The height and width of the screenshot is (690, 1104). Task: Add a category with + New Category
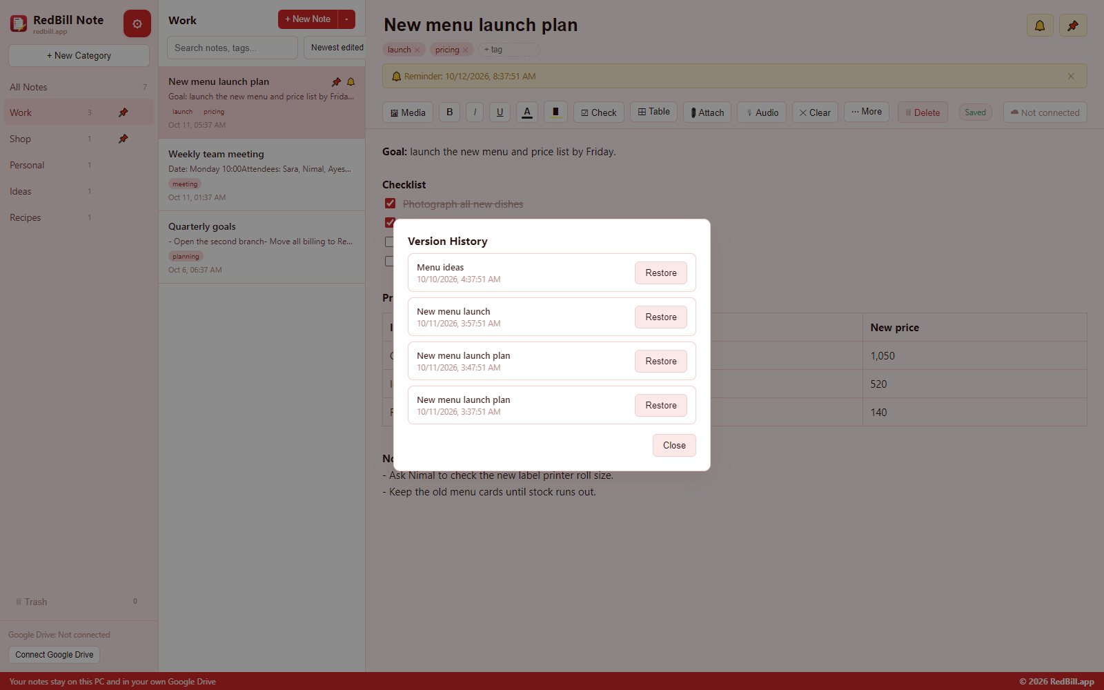coord(79,56)
